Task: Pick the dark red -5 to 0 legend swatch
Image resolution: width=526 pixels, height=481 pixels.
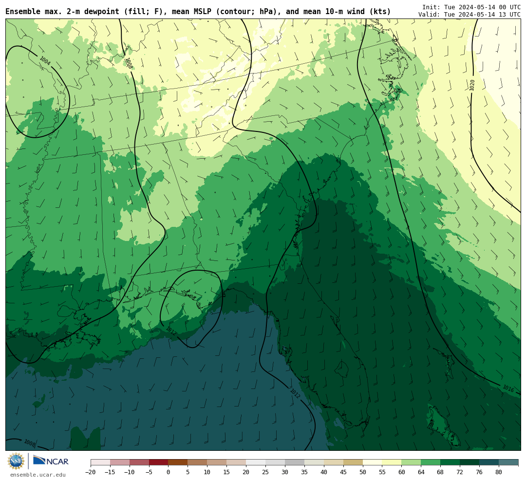Action: 159,462
